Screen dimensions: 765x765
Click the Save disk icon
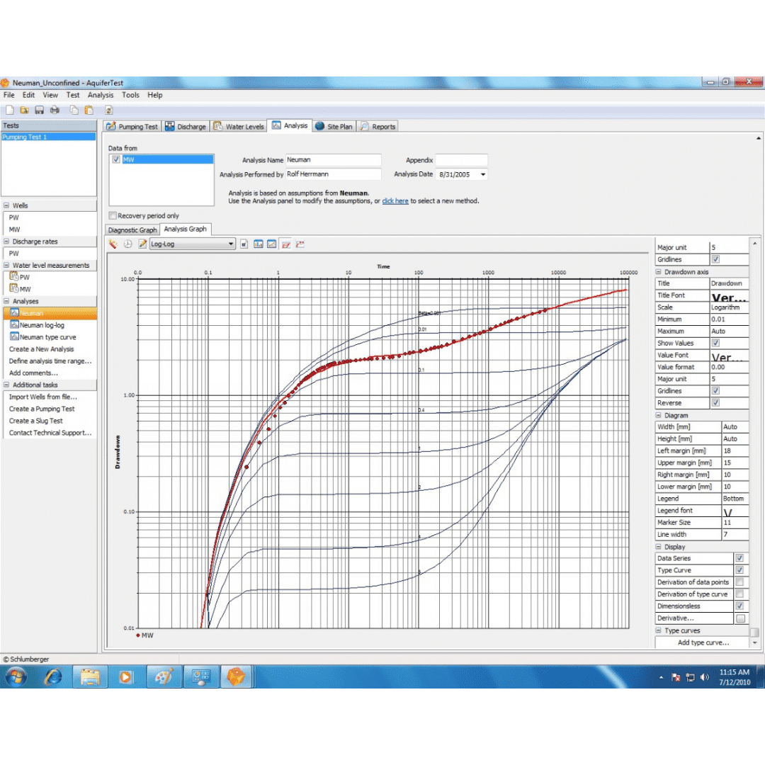pyautogui.click(x=39, y=110)
